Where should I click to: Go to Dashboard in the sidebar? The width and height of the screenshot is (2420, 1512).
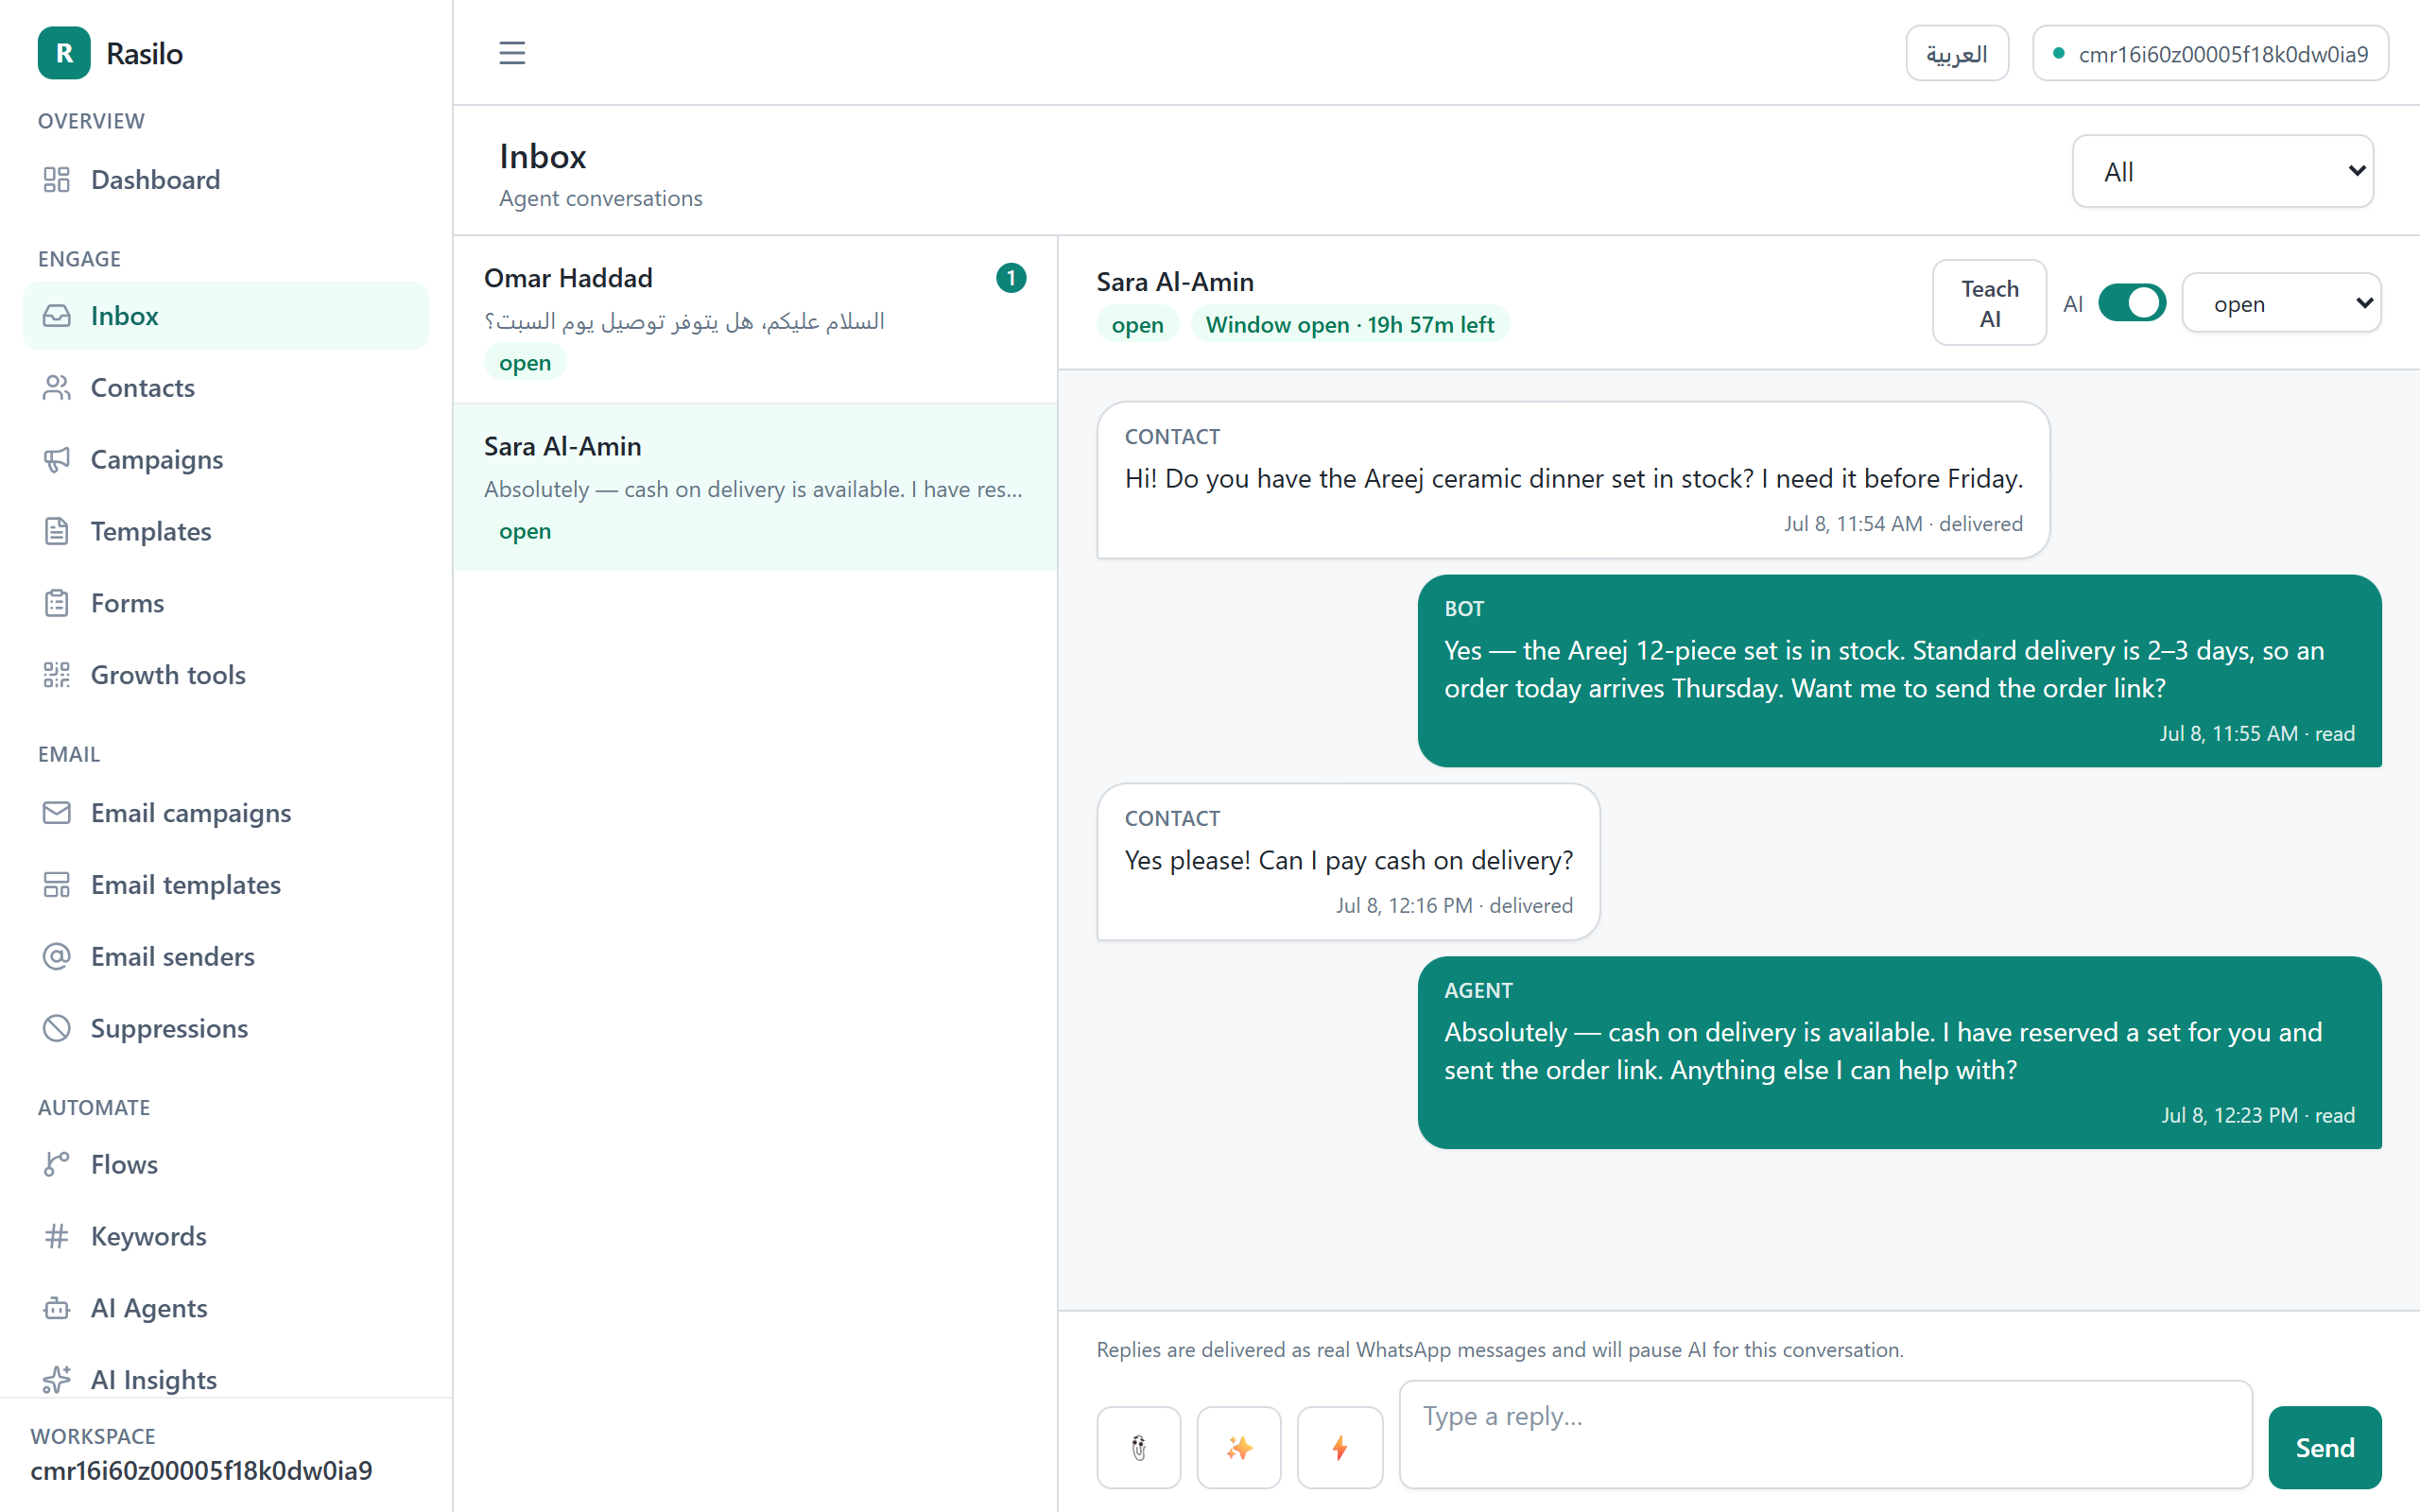coord(226,179)
